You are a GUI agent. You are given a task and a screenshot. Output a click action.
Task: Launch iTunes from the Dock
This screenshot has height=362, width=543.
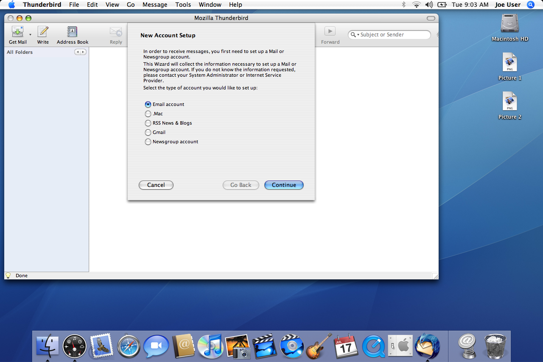click(x=210, y=346)
